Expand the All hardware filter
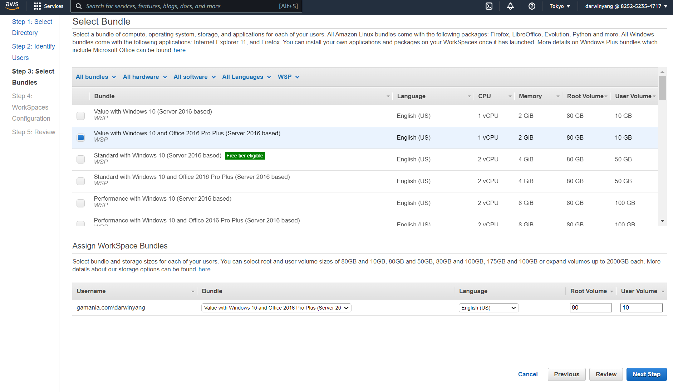 click(x=145, y=77)
